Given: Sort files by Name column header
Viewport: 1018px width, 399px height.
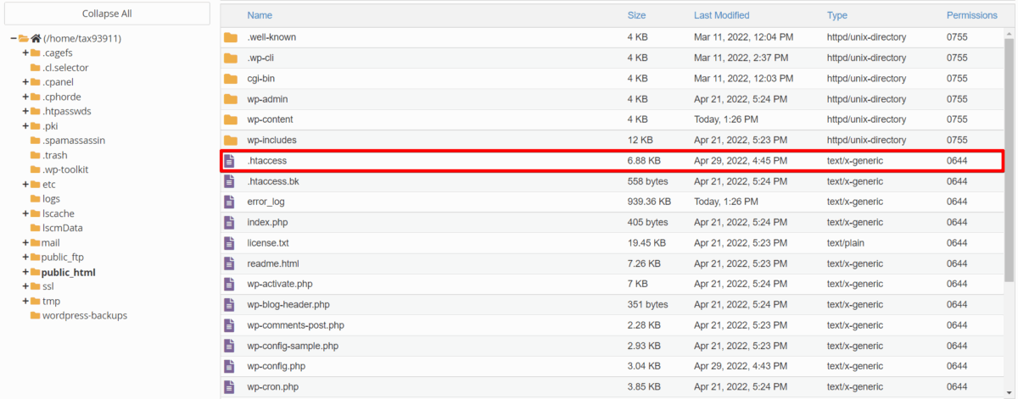Looking at the screenshot, I should 260,15.
